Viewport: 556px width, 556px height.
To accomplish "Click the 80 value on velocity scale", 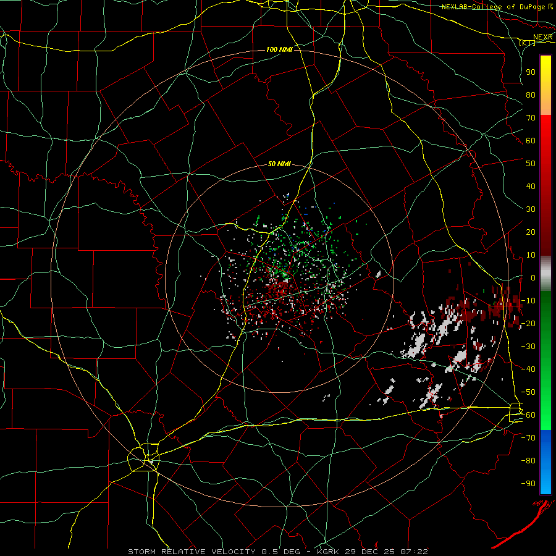I will pos(531,95).
